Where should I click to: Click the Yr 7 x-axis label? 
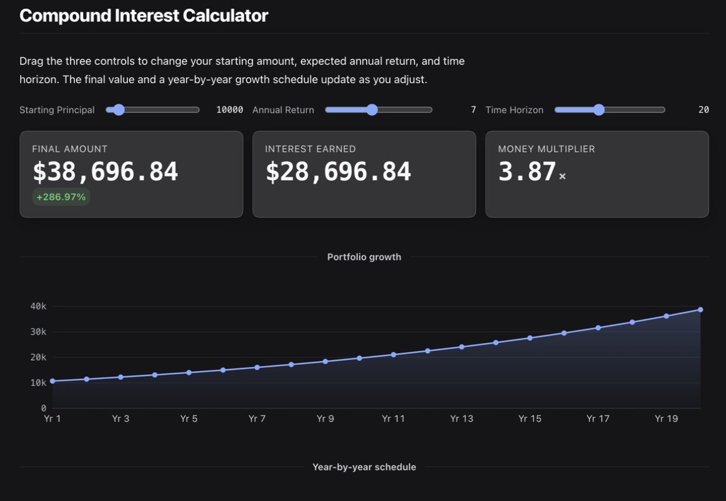(257, 418)
